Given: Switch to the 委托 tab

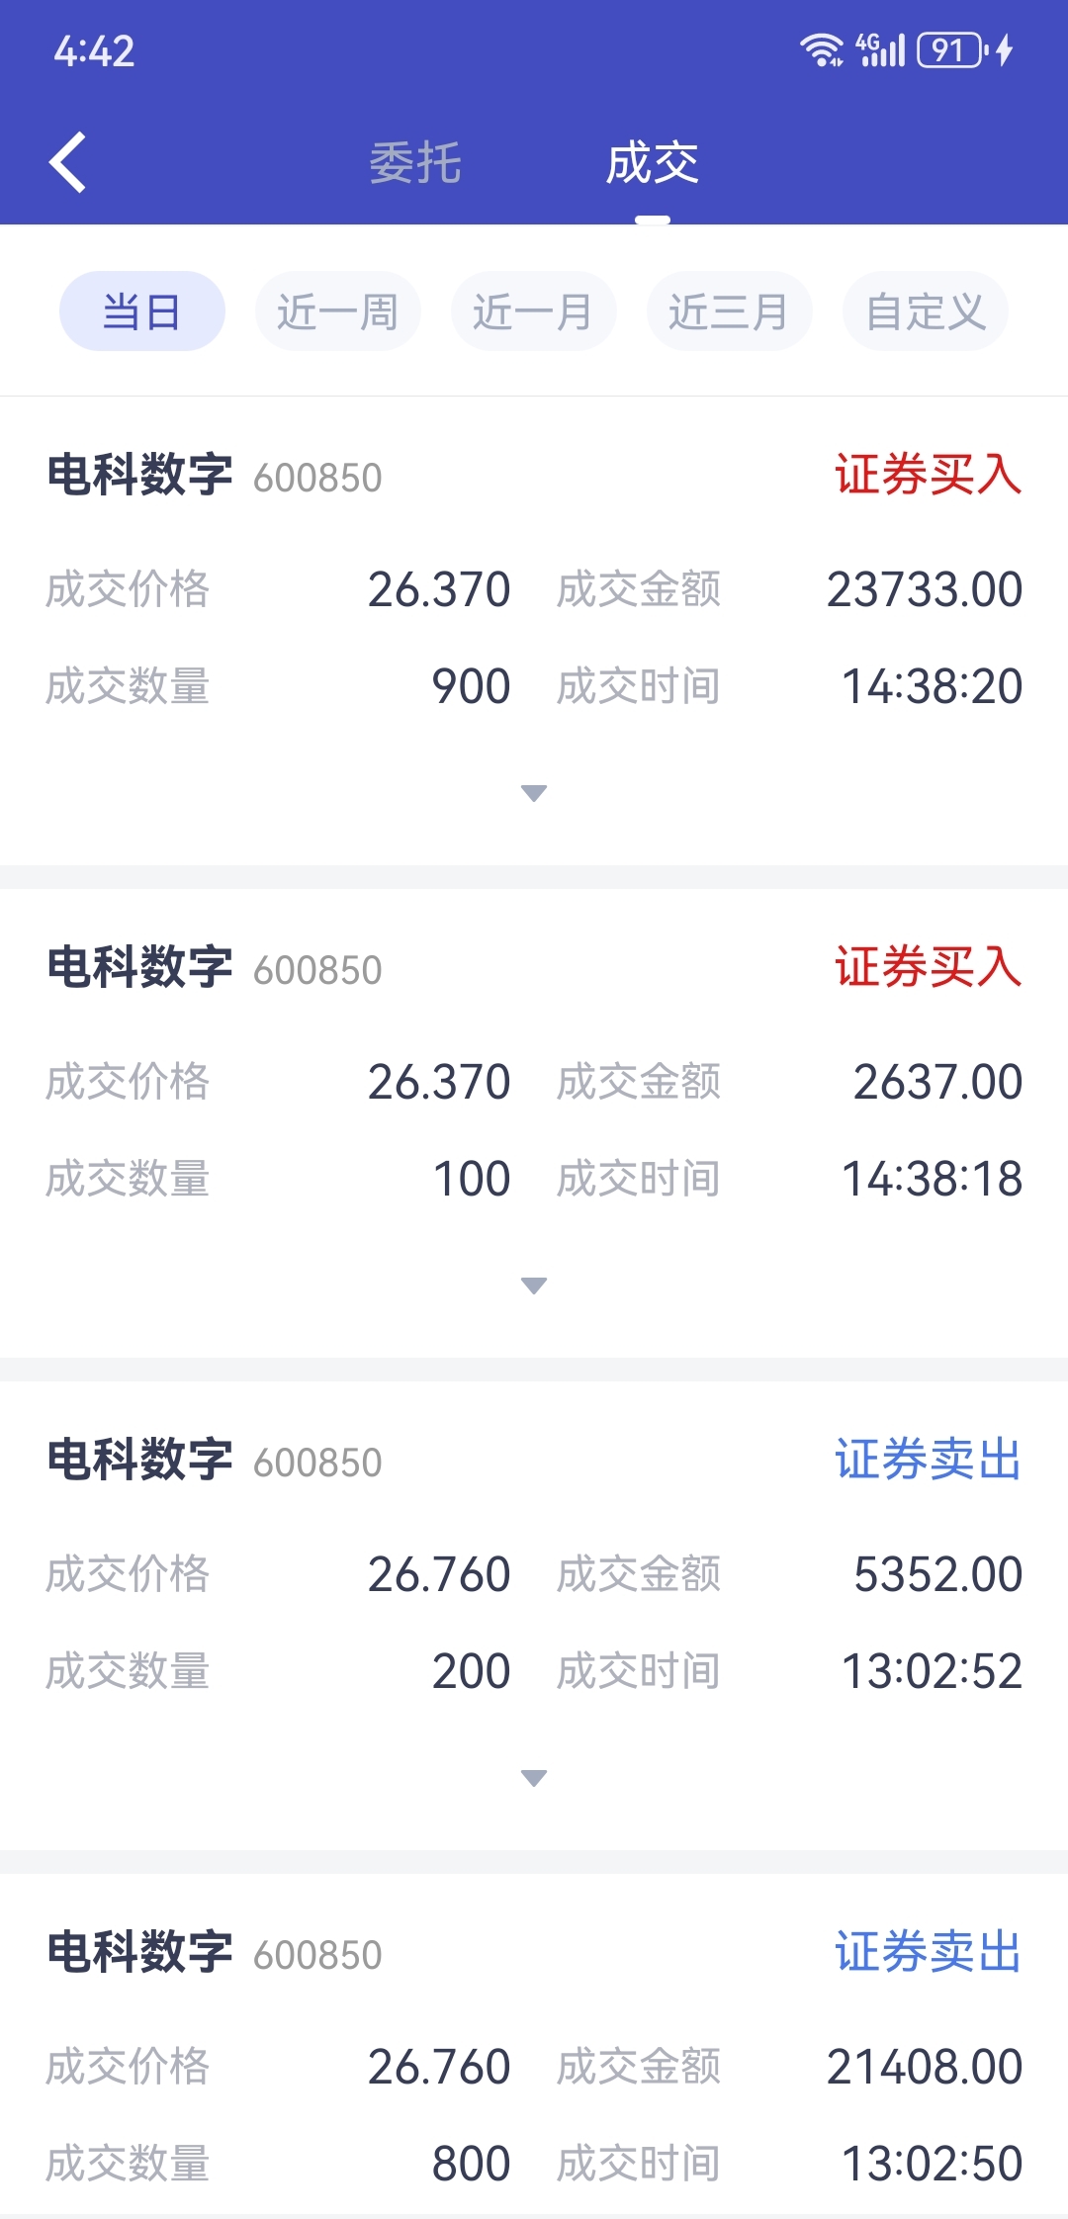Looking at the screenshot, I should [415, 162].
